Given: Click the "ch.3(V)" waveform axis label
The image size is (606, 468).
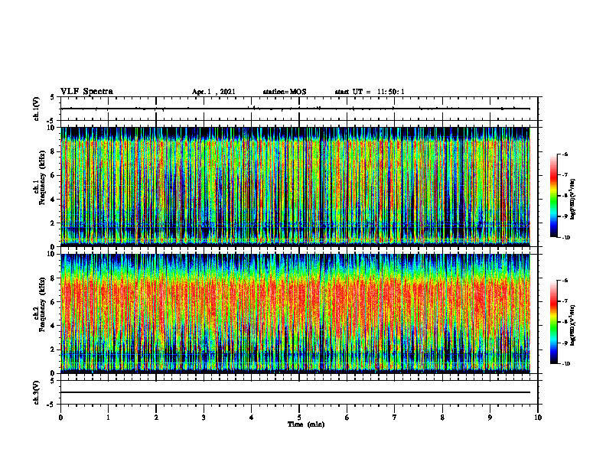Looking at the screenshot, I should 37,392.
